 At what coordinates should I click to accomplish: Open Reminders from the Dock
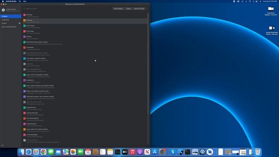(103, 152)
